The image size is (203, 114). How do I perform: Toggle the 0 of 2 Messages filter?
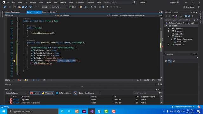[63, 93]
